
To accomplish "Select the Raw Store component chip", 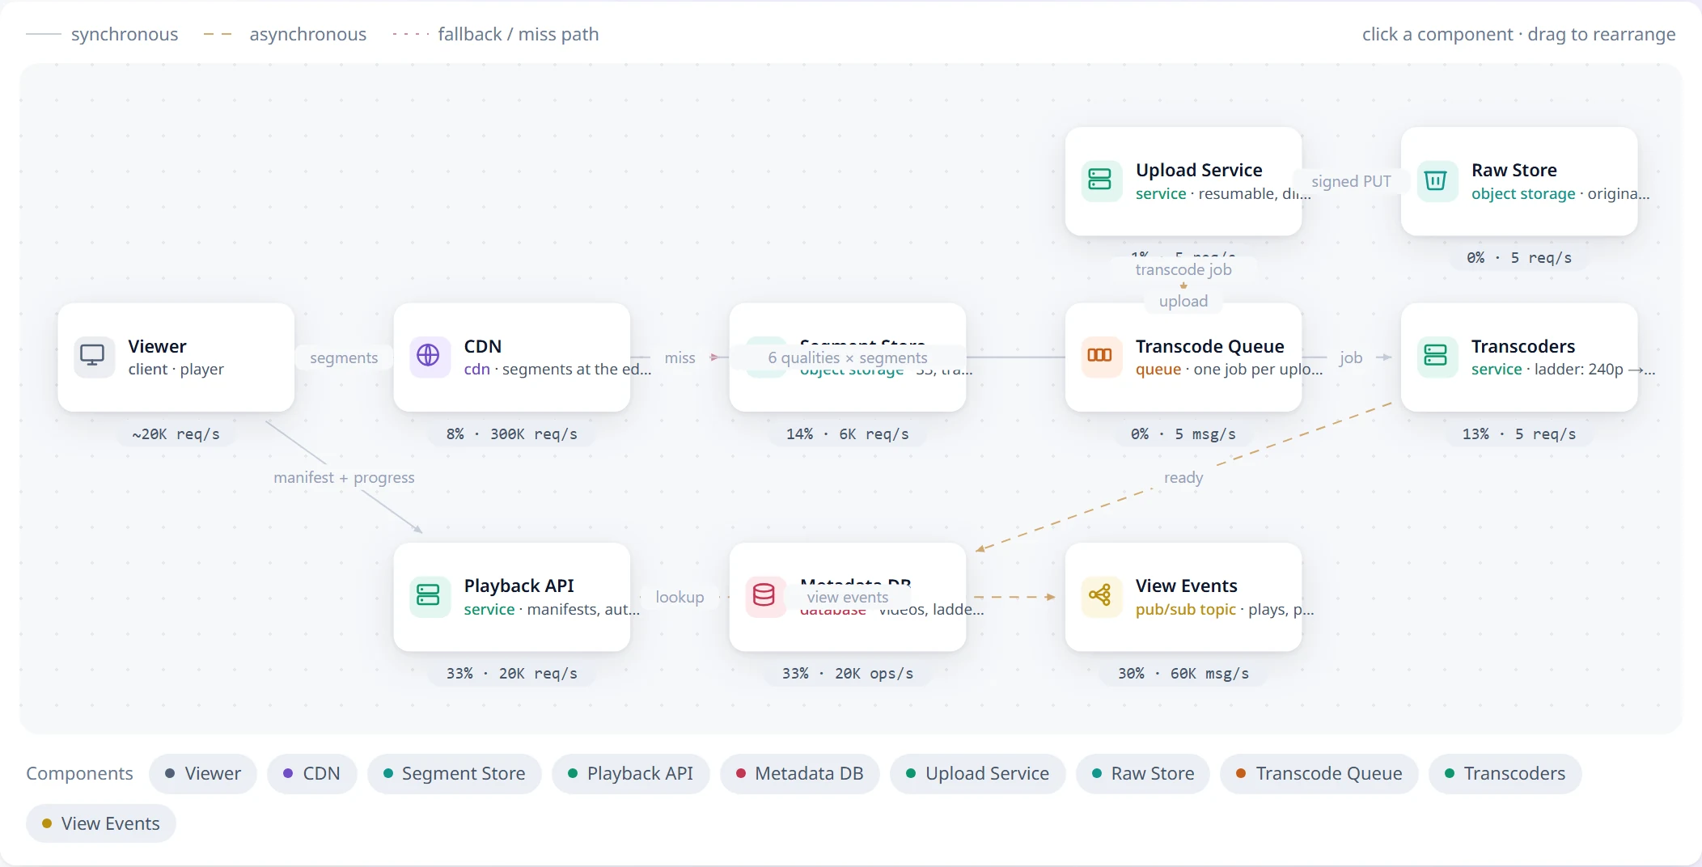I will pos(1142,774).
